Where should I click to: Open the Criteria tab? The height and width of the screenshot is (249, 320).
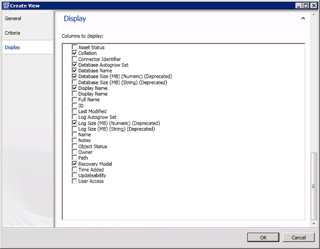coord(13,33)
